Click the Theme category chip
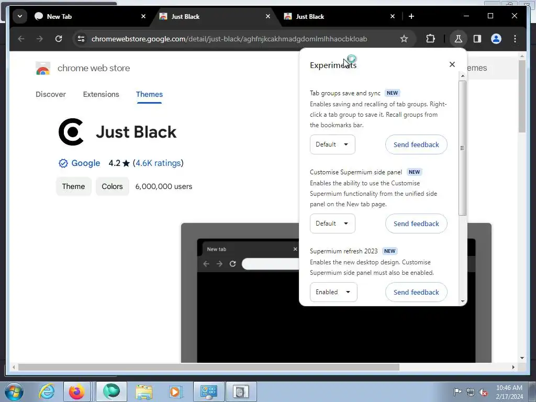The image size is (536, 402). [x=73, y=186]
